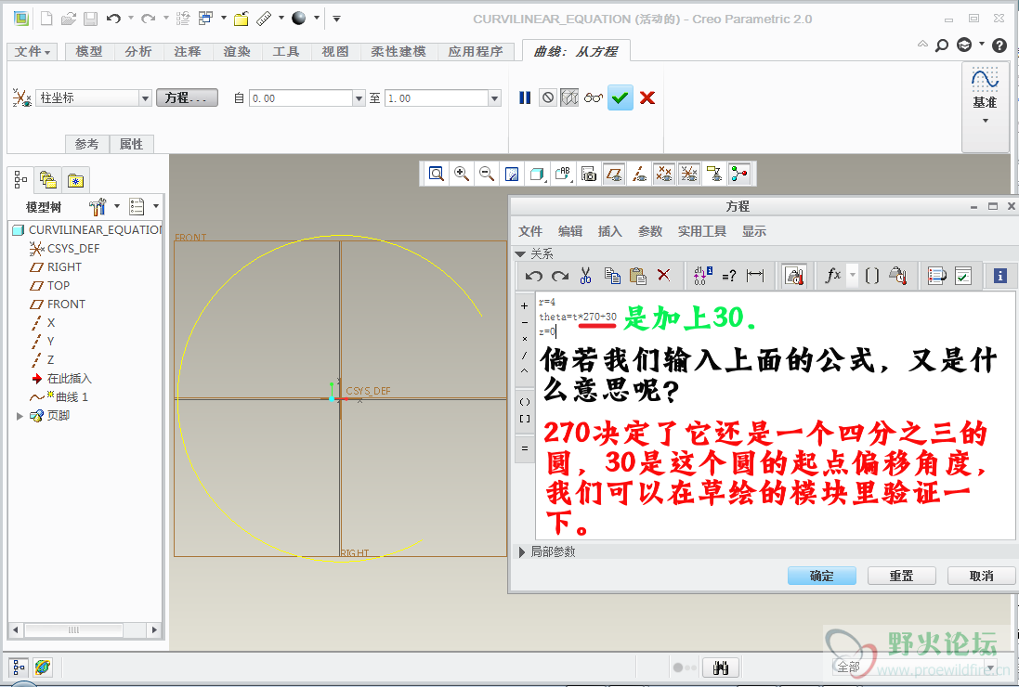Click the brackets insert icon in equation toolbar
The width and height of the screenshot is (1019, 687).
click(x=872, y=276)
